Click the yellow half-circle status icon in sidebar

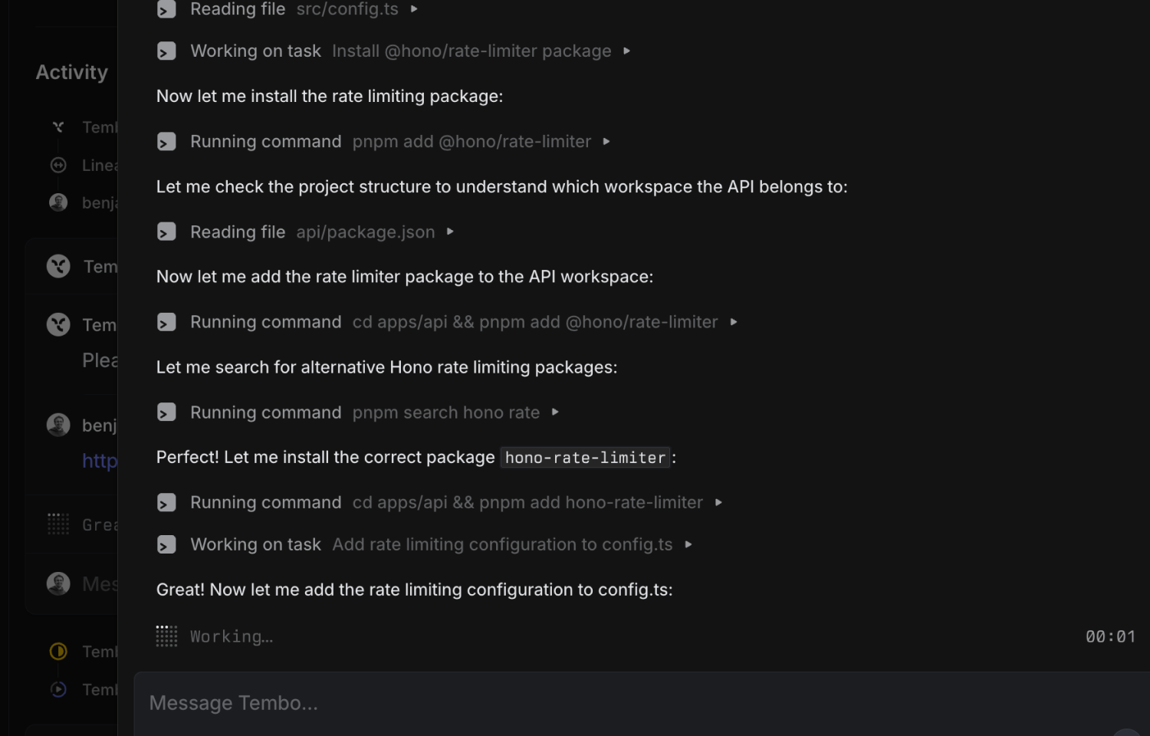[59, 651]
